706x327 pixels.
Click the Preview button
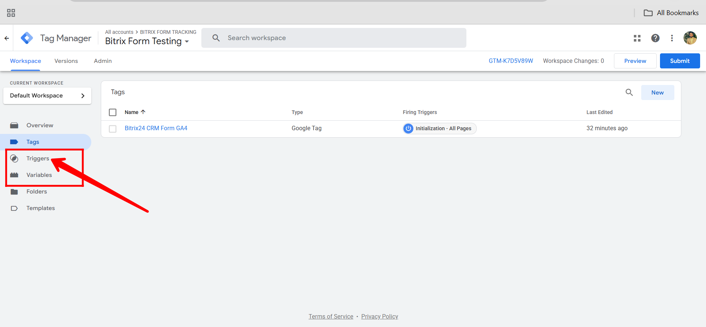635,61
